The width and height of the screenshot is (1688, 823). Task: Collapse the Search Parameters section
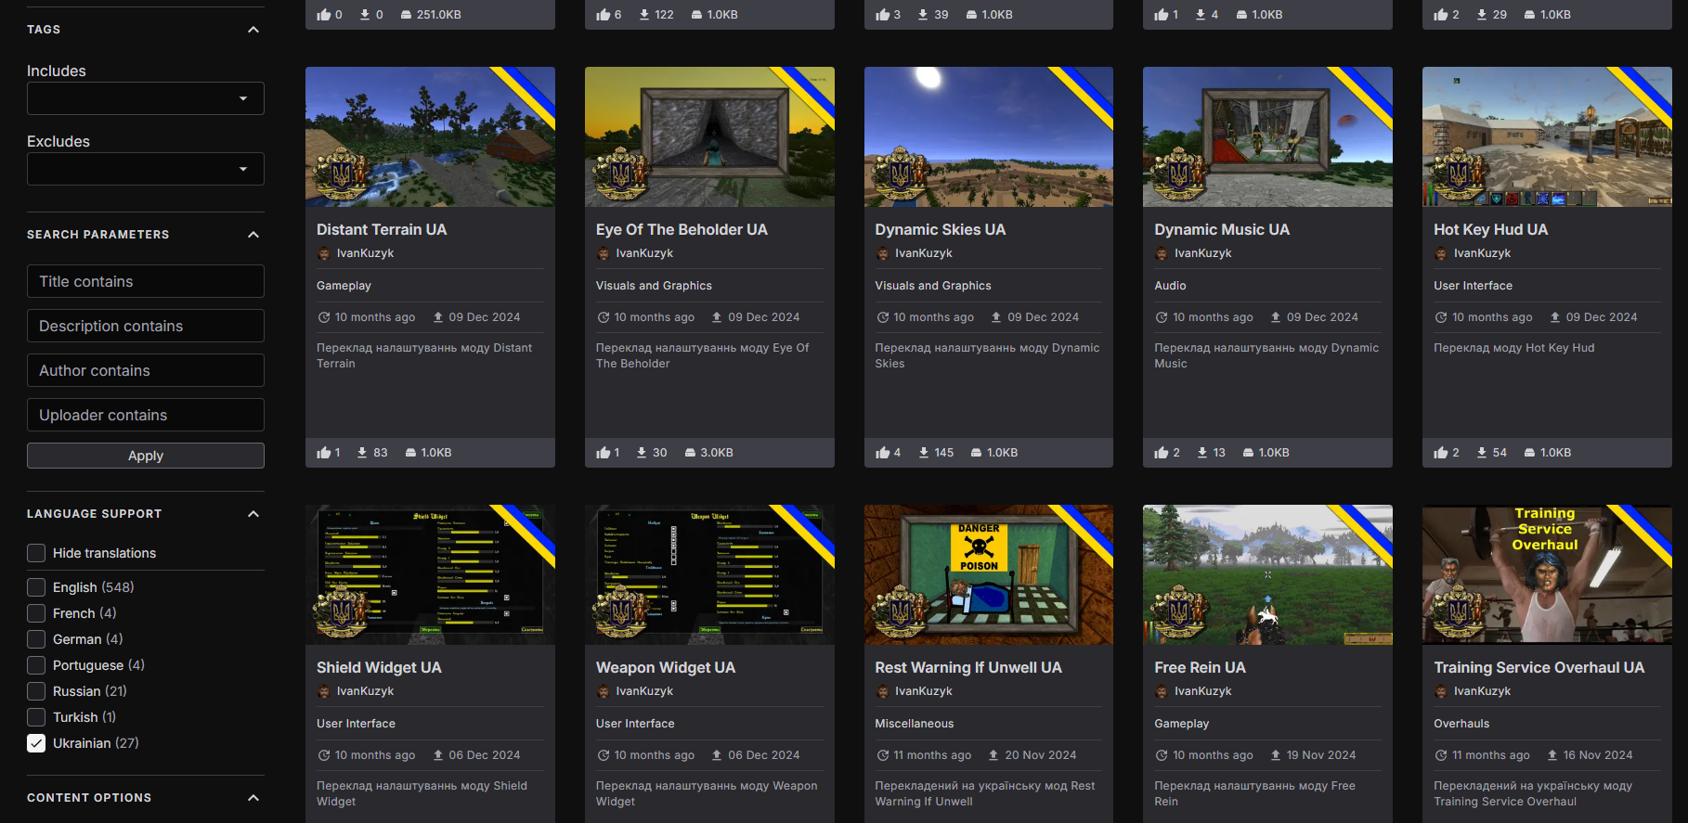(253, 235)
